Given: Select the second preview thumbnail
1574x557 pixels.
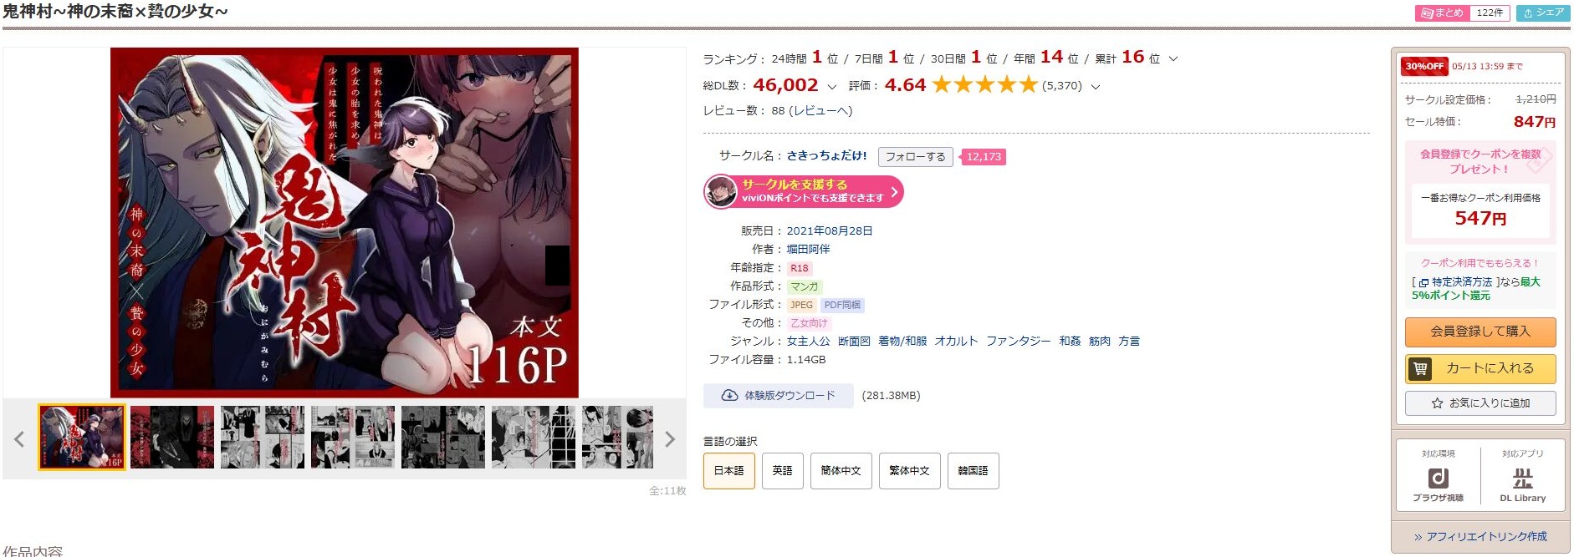Looking at the screenshot, I should coord(172,438).
